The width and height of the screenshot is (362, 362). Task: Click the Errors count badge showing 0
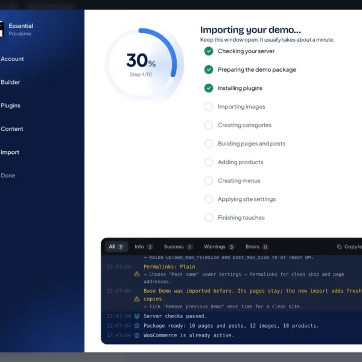point(265,247)
